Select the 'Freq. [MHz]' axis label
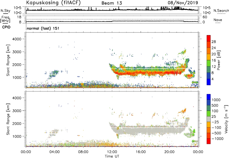 click(5, 19)
